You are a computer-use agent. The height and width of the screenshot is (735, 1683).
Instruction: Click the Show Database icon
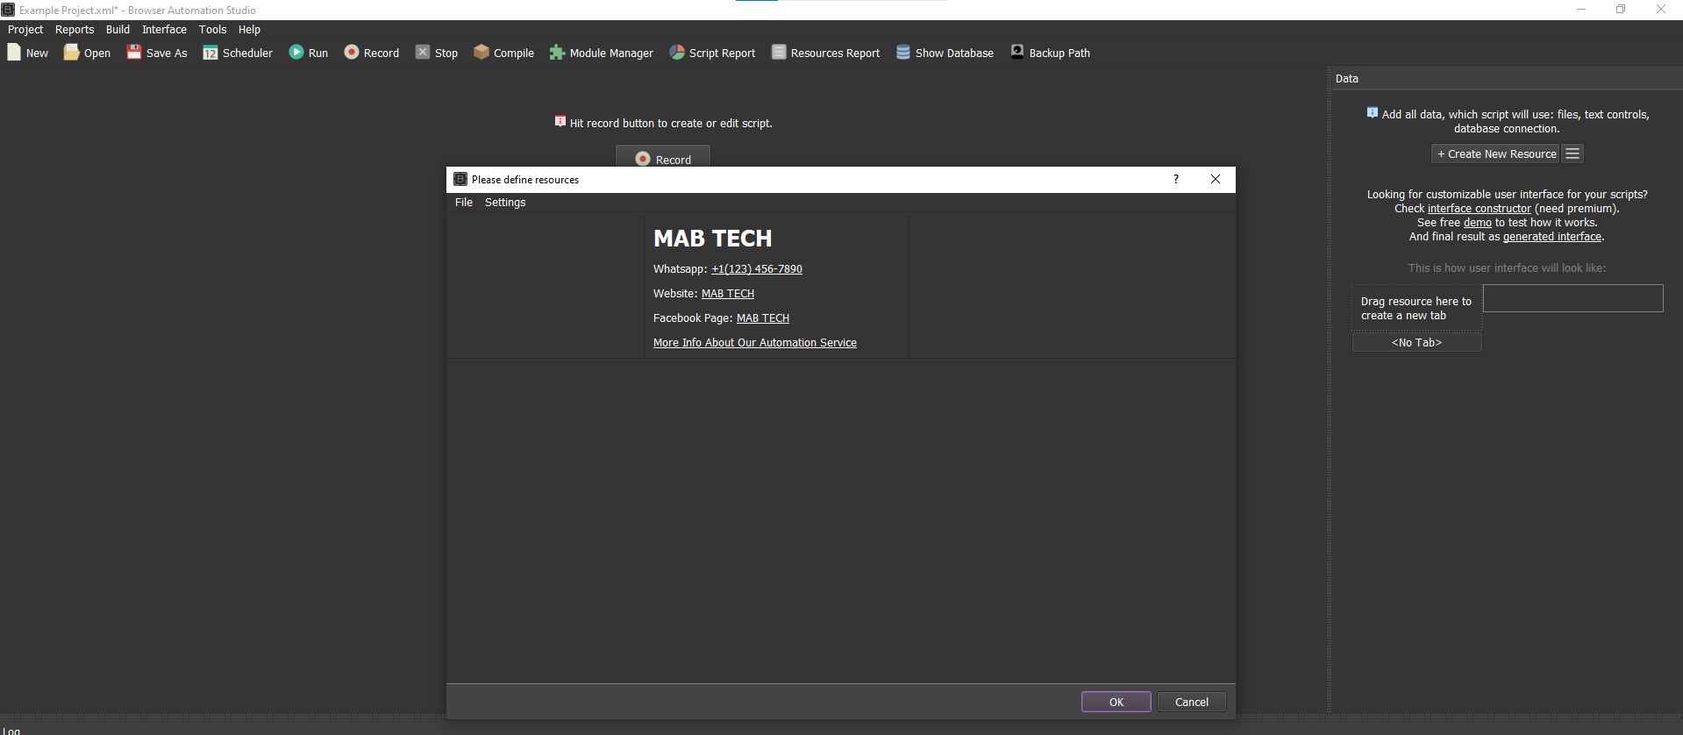click(x=903, y=53)
